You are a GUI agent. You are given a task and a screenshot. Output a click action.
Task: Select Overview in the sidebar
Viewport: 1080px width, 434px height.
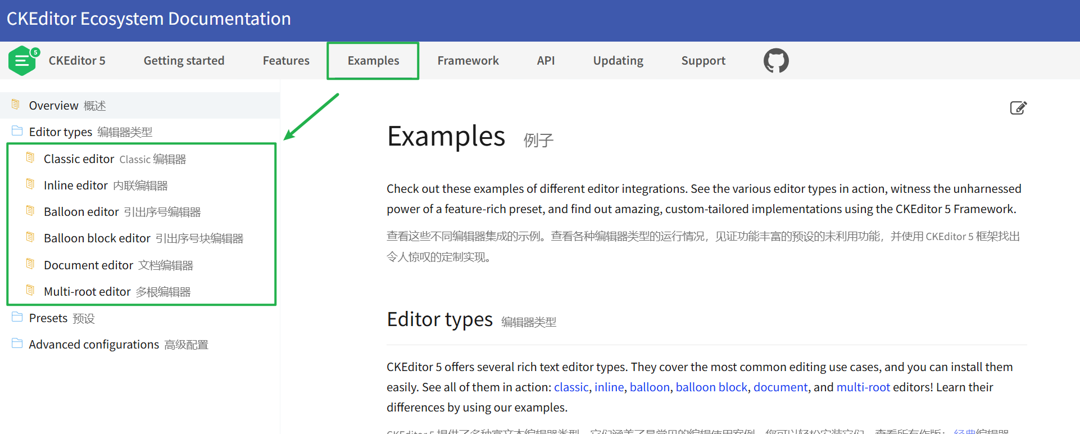[x=140, y=105]
